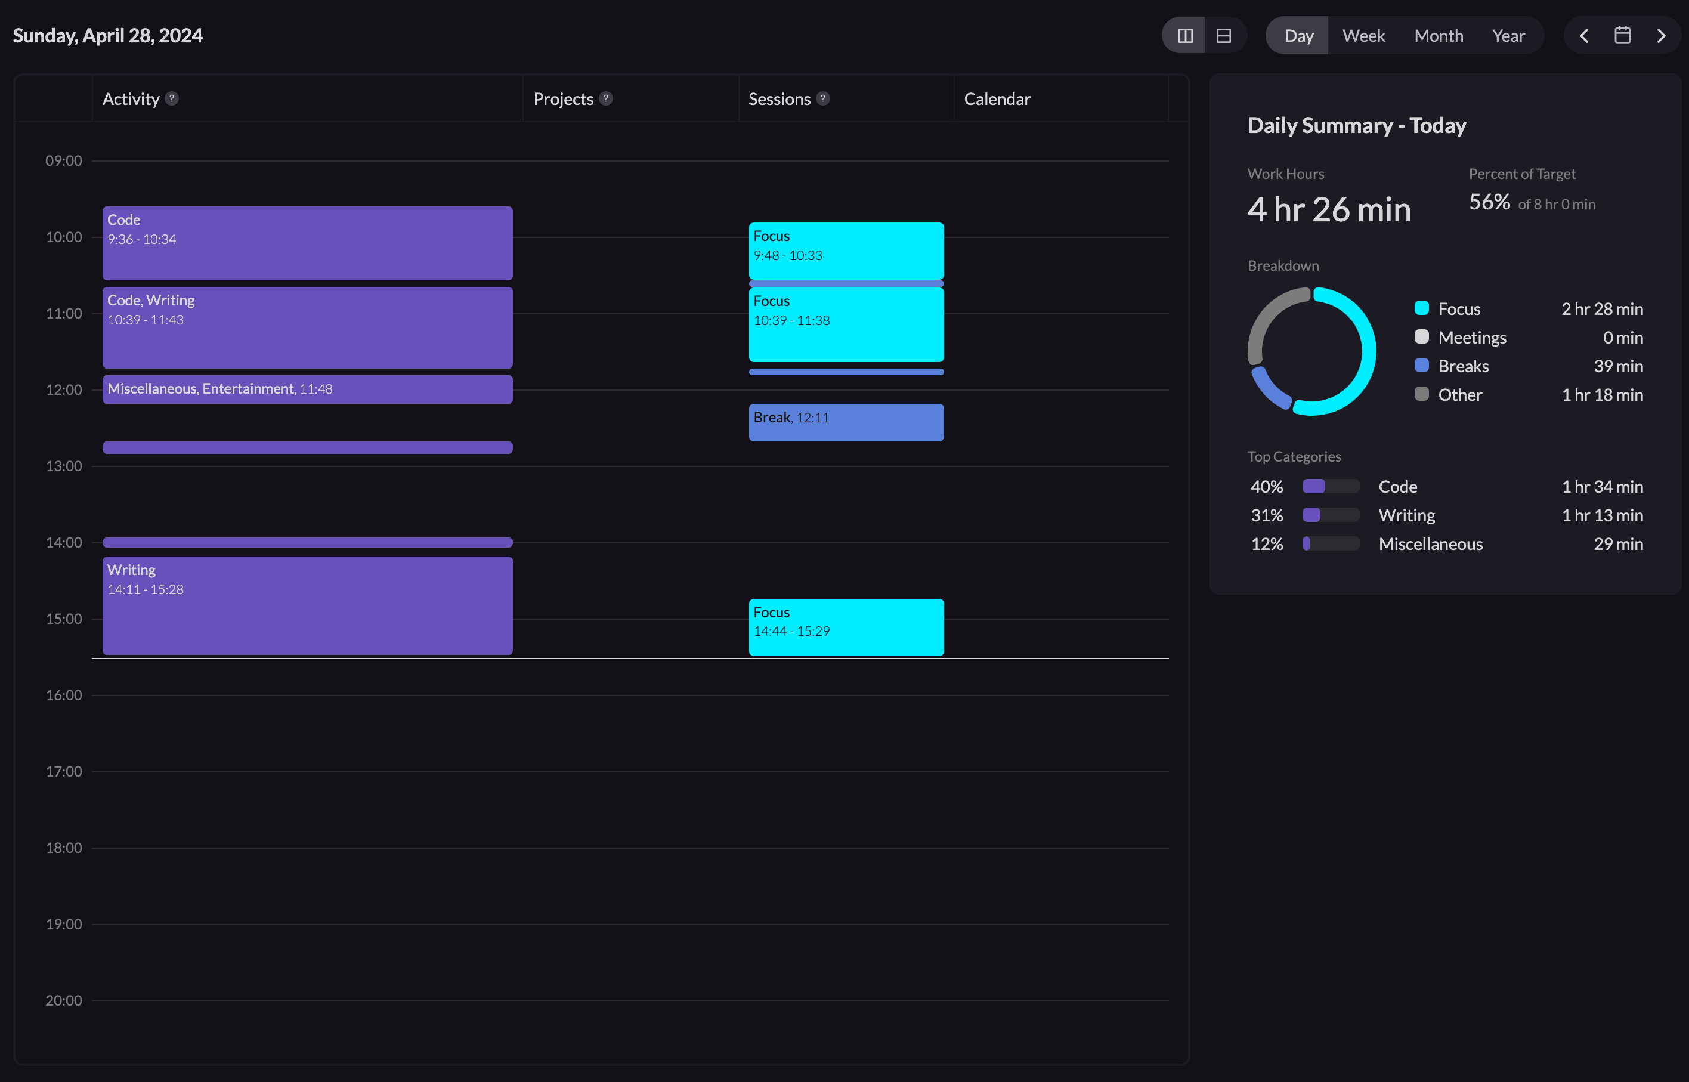Screen dimensions: 1689x1082
Task: Switch to stacked row layout
Action: click(x=1223, y=36)
